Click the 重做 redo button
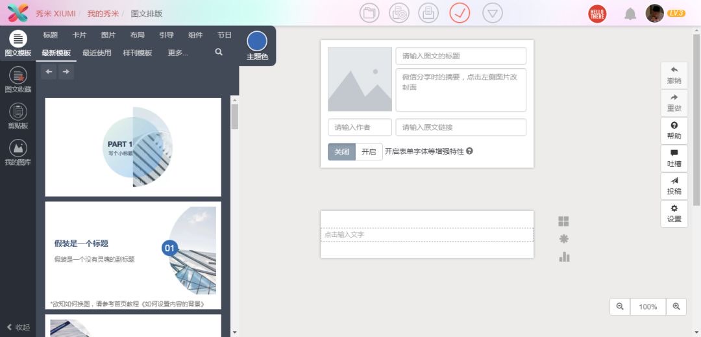This screenshot has height=337, width=701. click(674, 103)
